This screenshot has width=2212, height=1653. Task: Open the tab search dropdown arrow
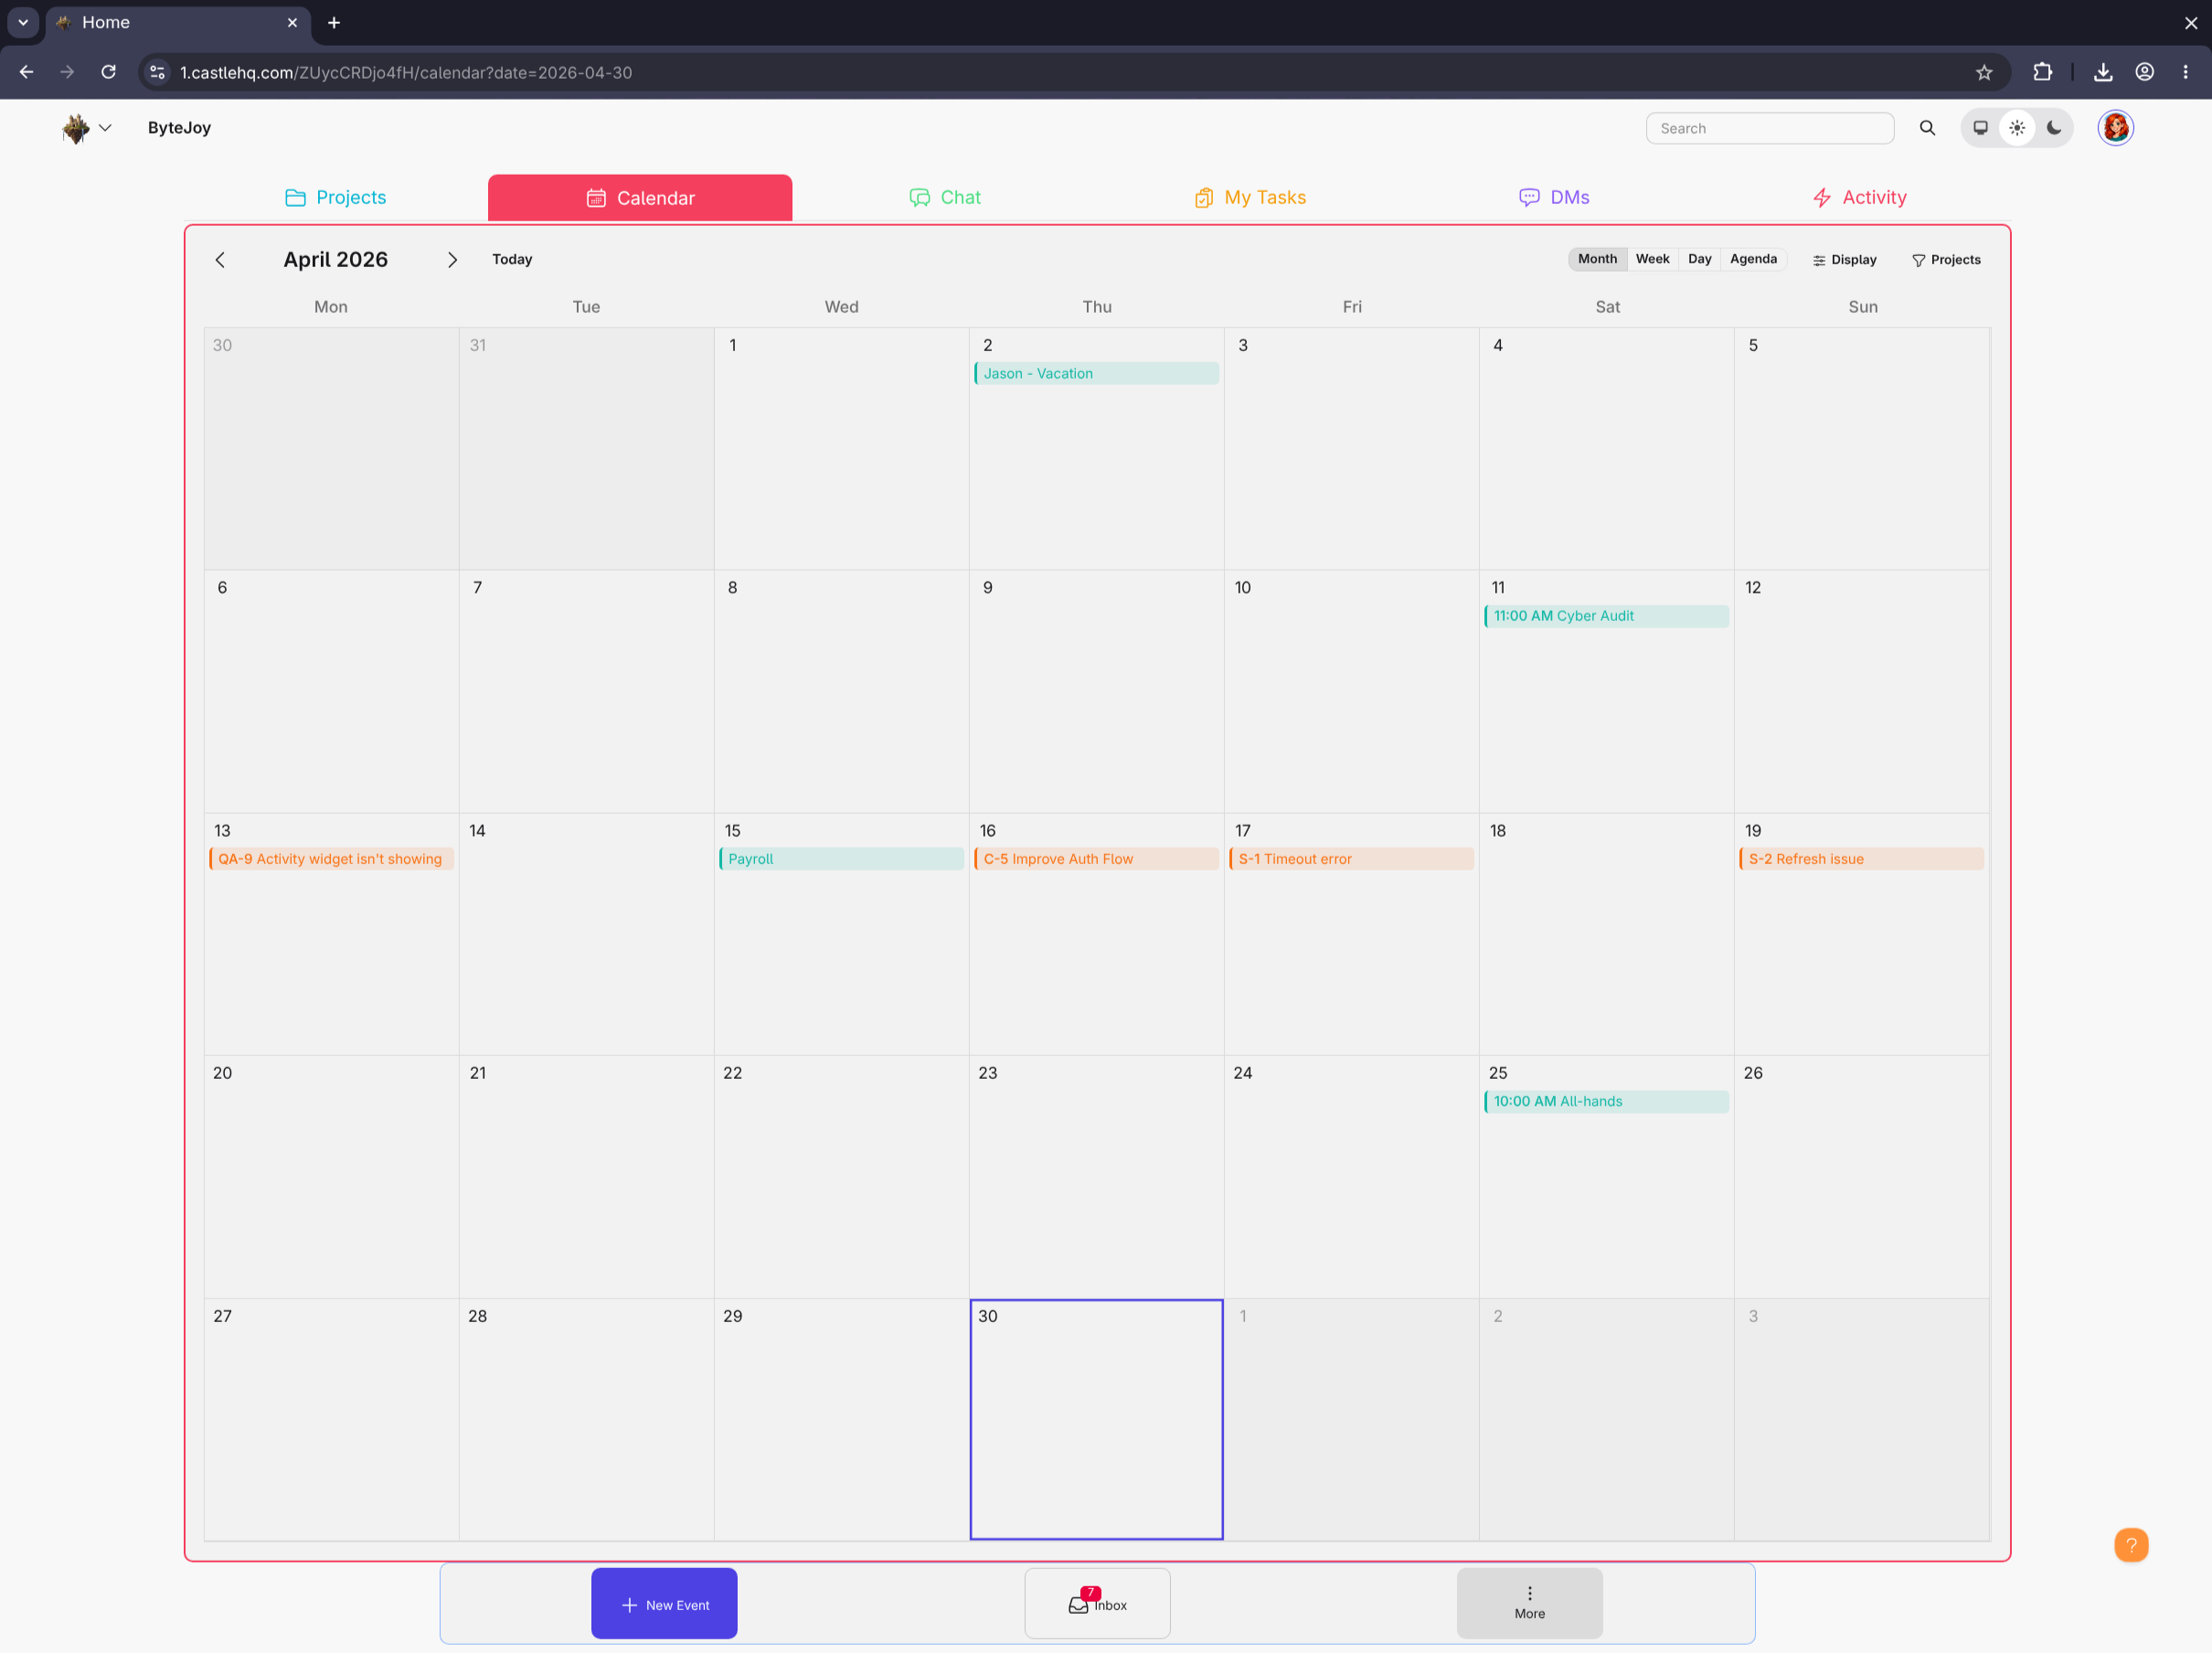22,22
